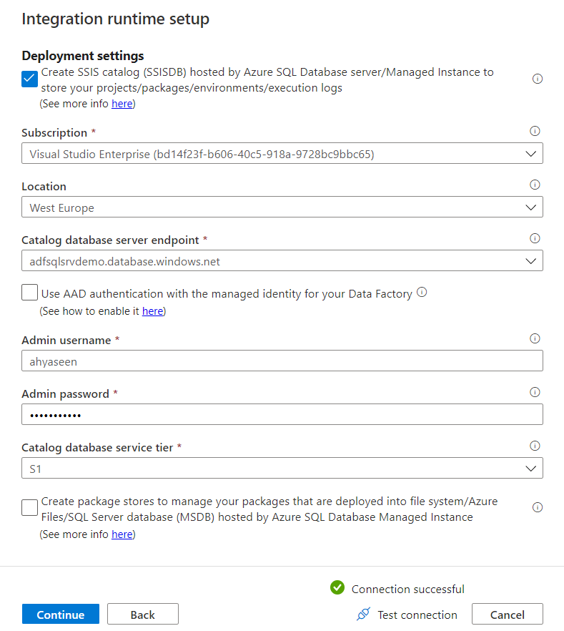Open the Catalog database server endpoint info tooltip icon
This screenshot has width=564, height=631.
tap(535, 238)
